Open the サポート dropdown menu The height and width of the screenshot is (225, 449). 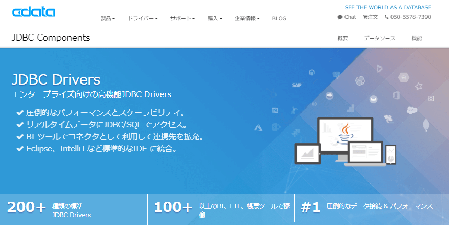pyautogui.click(x=183, y=19)
